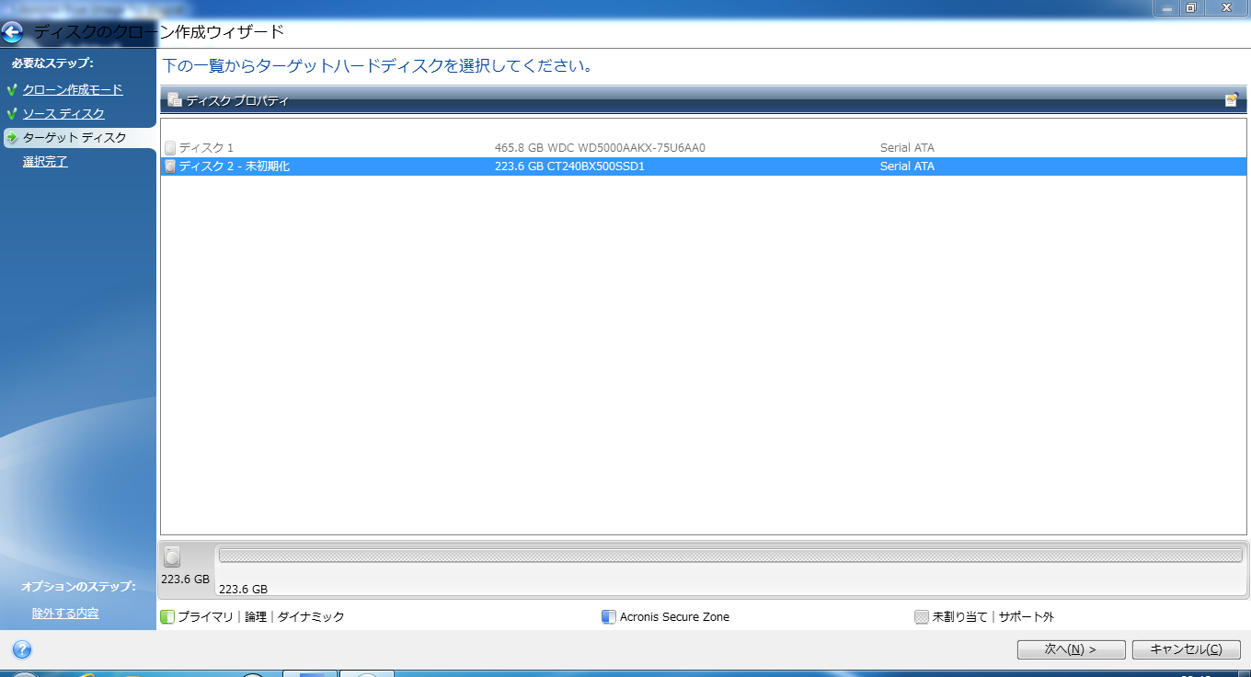
Task: Open the help question mark icon
Action: [22, 650]
